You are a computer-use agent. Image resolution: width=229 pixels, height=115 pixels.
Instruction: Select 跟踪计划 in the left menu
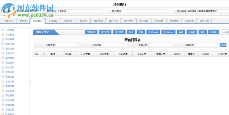(10, 44)
